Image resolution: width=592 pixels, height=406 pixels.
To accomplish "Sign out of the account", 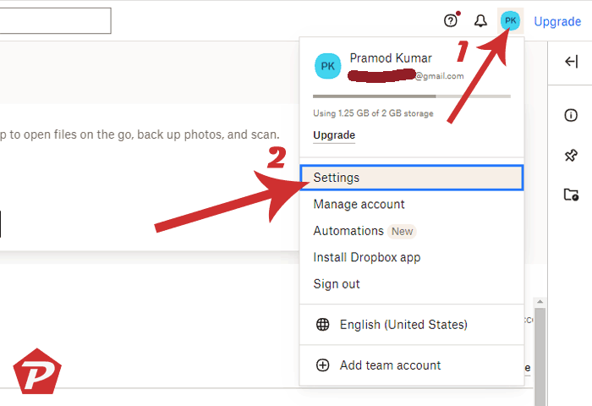I will pos(337,284).
